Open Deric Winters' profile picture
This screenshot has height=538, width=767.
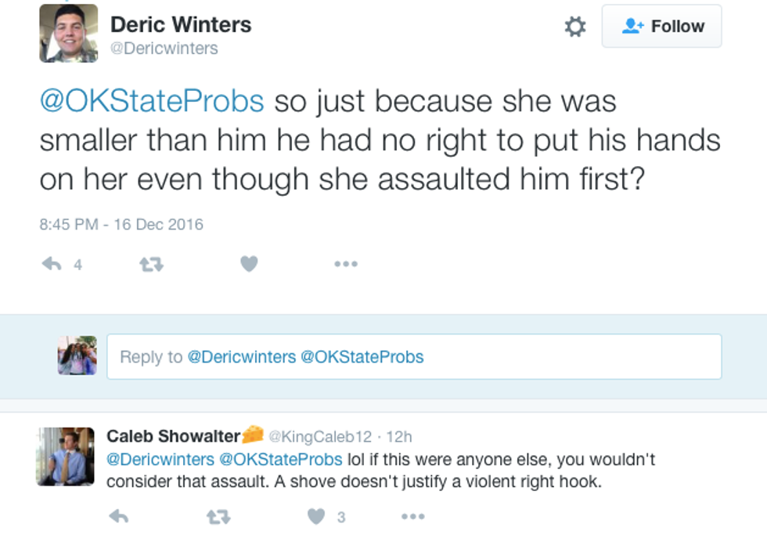click(x=69, y=33)
